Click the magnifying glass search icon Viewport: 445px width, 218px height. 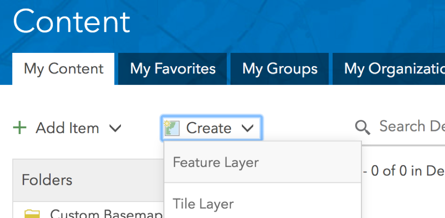(x=362, y=127)
